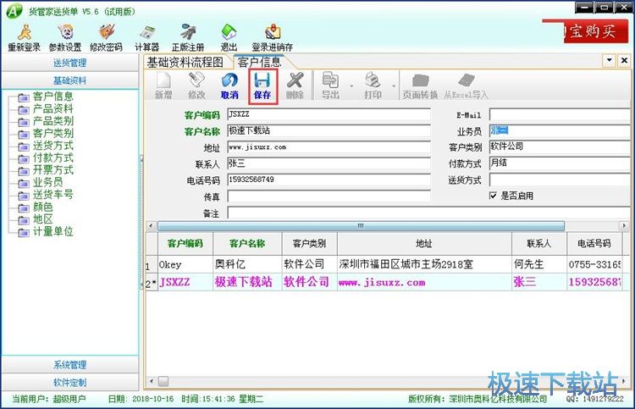Screen dimensions: 635x409
Task: Open 登录进销存 inventory login
Action: click(x=272, y=37)
